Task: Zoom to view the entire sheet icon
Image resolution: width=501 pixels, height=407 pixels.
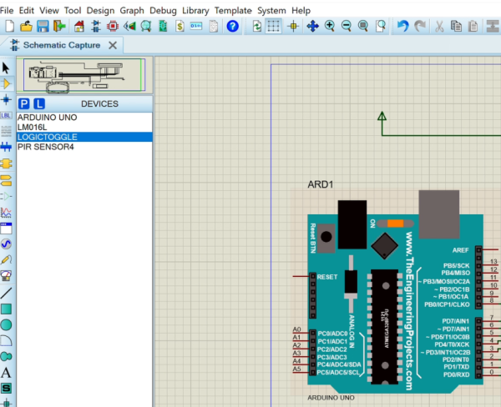Action: coord(363,26)
